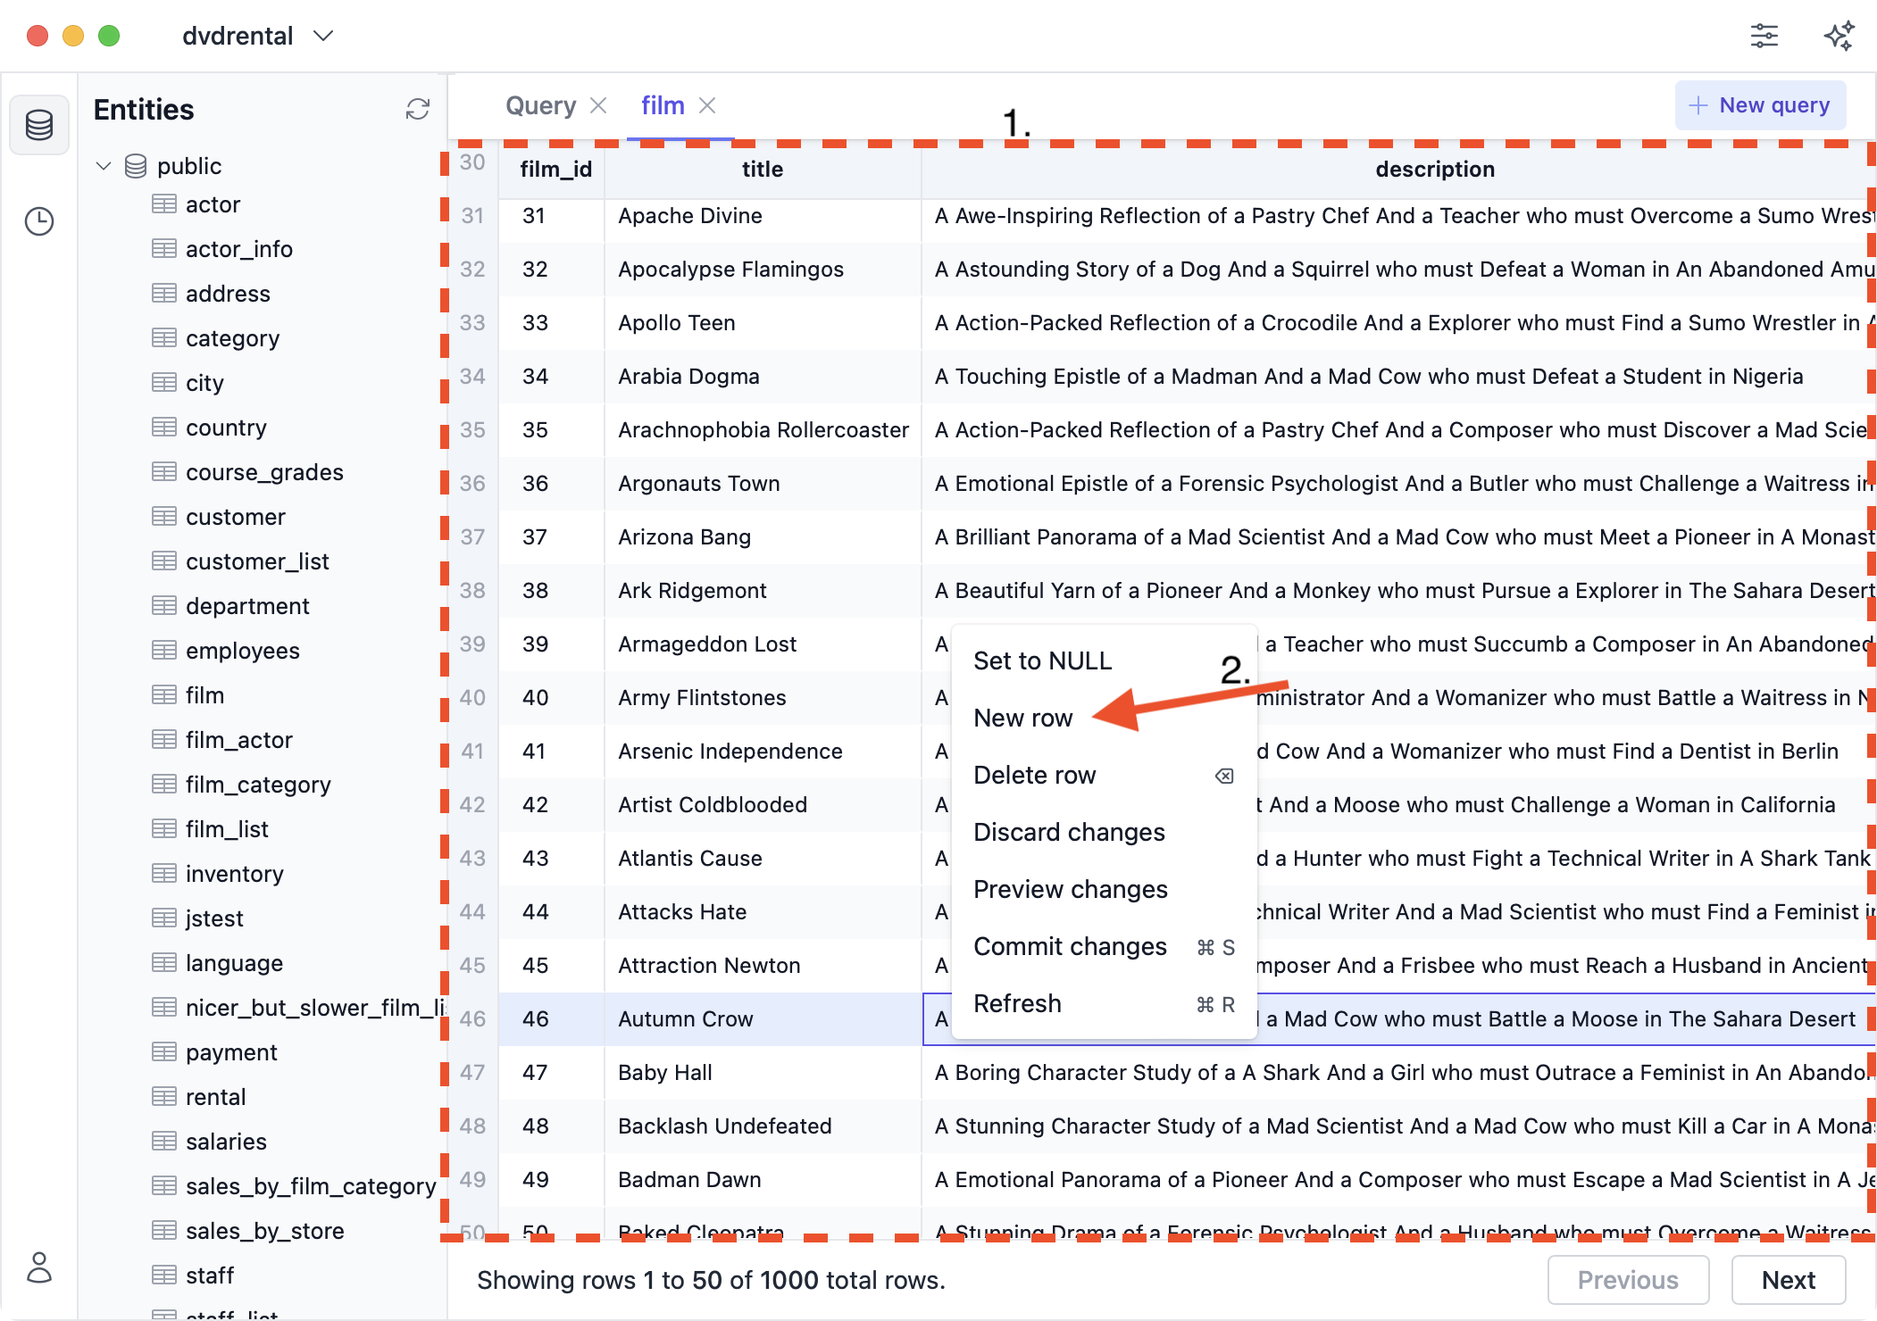Click the Arabia Dogma description cell

click(1398, 377)
